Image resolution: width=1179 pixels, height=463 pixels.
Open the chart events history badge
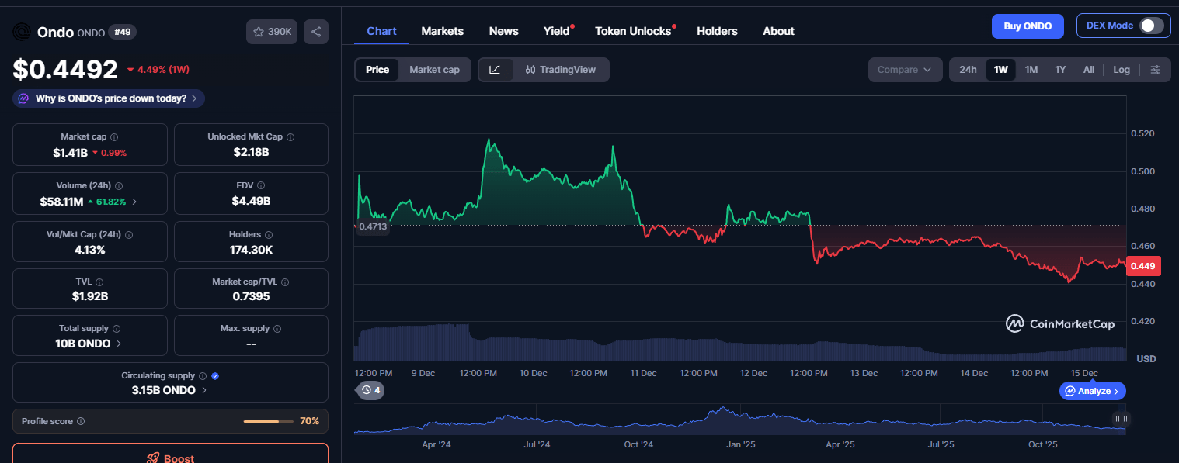370,390
